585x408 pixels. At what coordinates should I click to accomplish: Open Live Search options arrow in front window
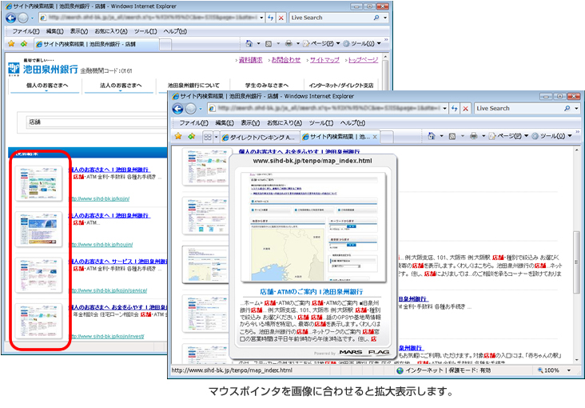pyautogui.click(x=576, y=108)
